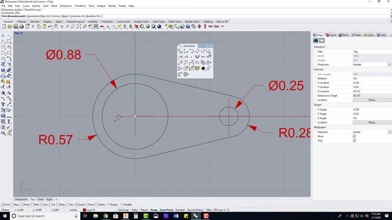Open the Projection dropdown arrow
Screen dimensions: 392x220
[390, 65]
